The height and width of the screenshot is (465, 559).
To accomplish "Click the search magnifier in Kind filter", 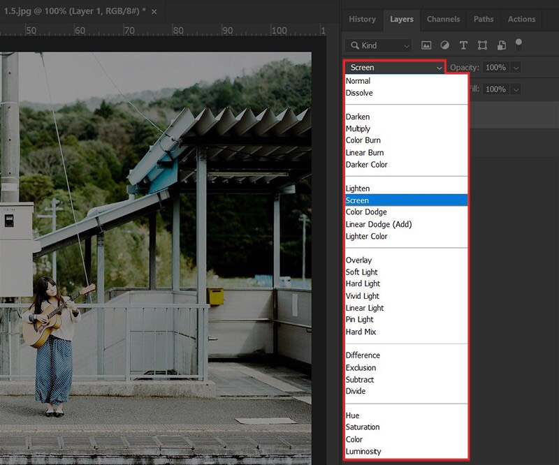I will [x=355, y=45].
